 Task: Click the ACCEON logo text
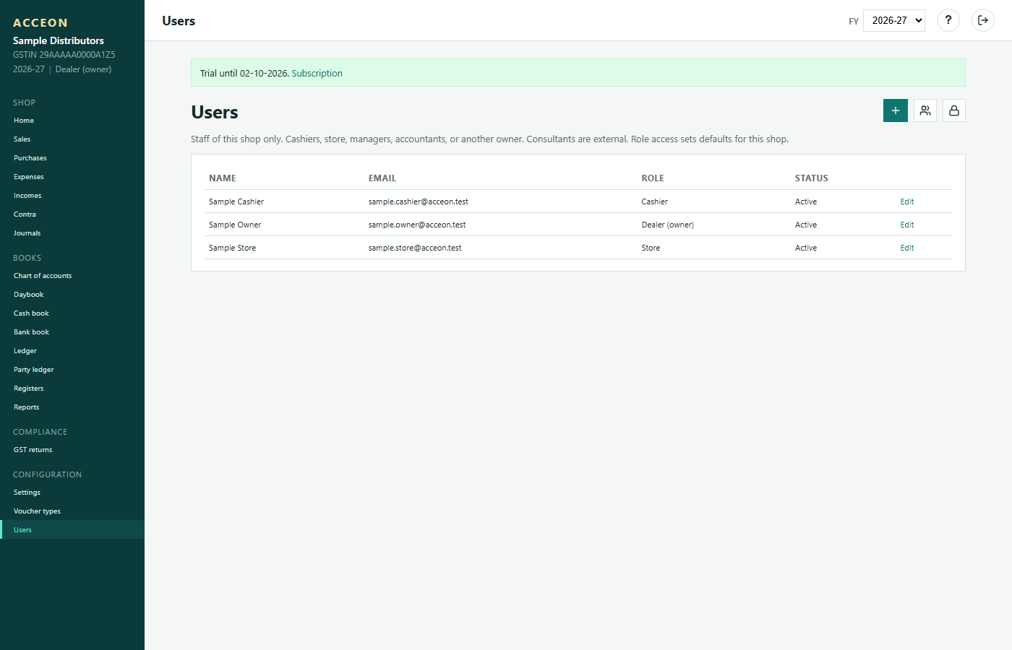40,23
